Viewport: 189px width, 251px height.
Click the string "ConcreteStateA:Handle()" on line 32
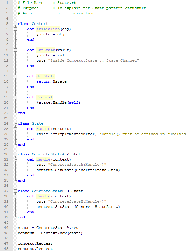77,165
